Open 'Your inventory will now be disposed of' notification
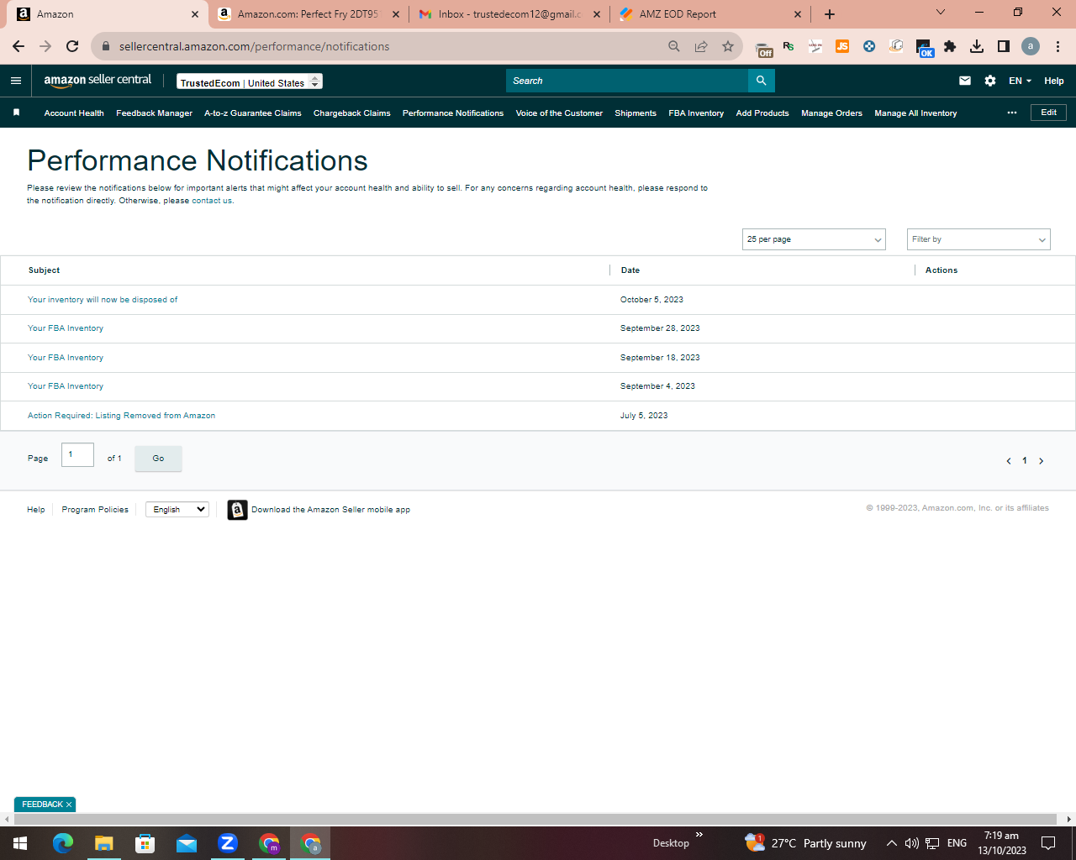1076x860 pixels. (103, 300)
